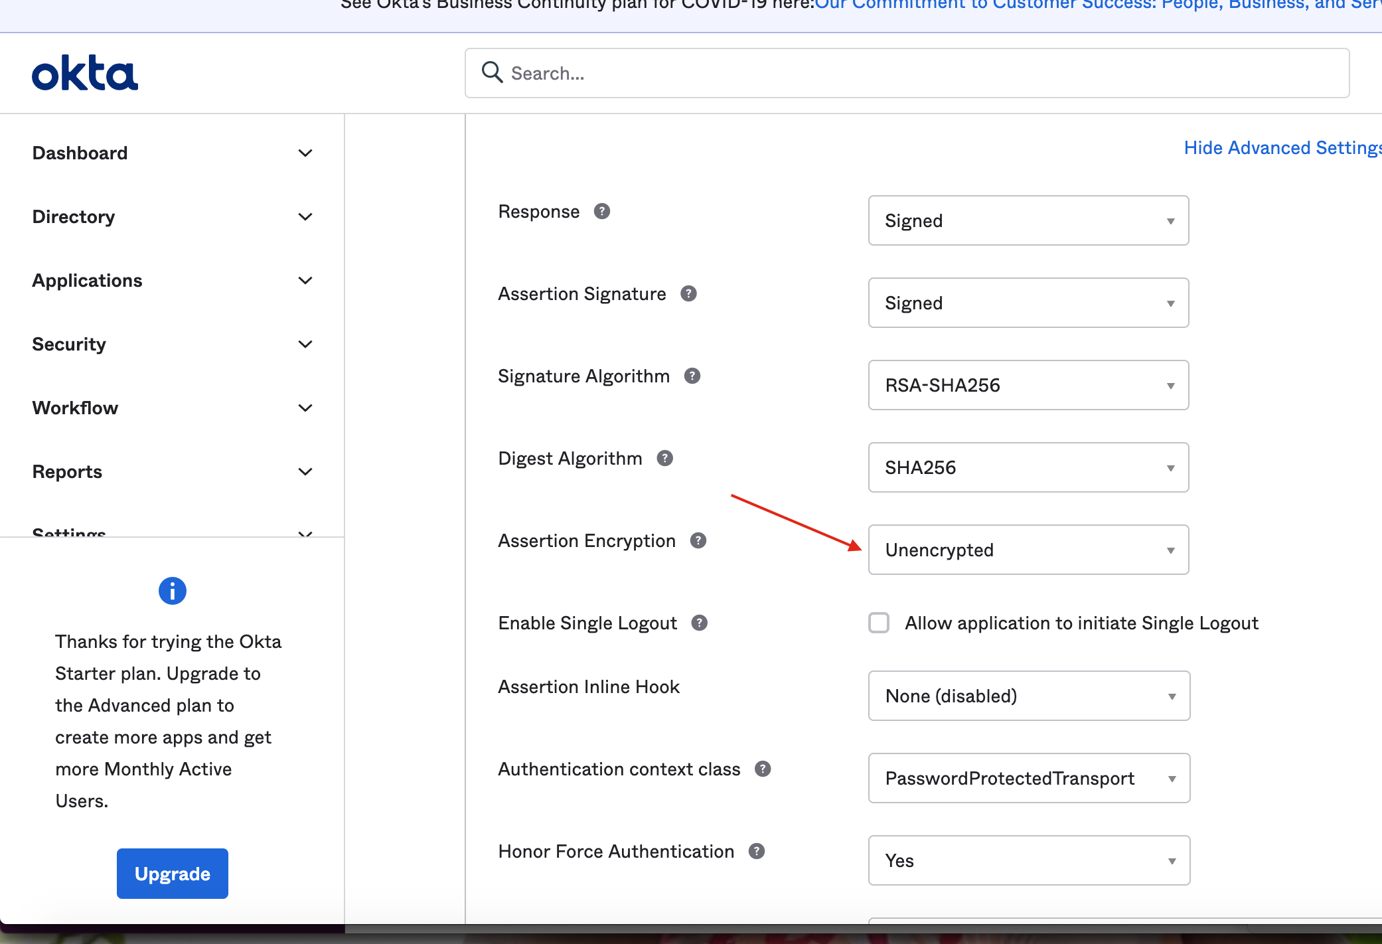Click help icon next to Assertion Encryption

pos(698,540)
